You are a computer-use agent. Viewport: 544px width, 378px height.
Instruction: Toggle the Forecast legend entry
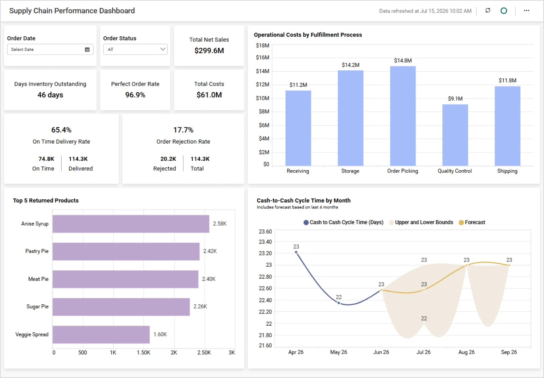pyautogui.click(x=472, y=222)
